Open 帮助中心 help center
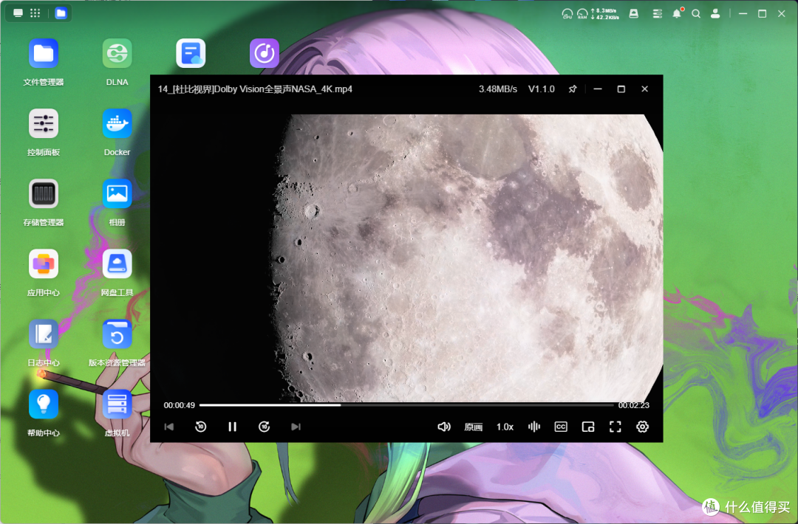The width and height of the screenshot is (798, 524). click(44, 404)
